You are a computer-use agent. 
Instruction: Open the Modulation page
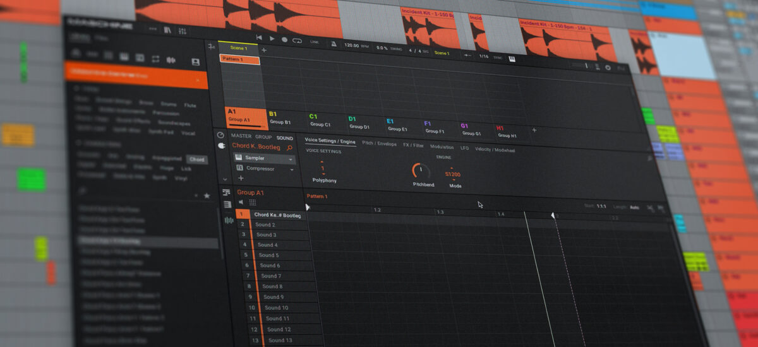442,146
